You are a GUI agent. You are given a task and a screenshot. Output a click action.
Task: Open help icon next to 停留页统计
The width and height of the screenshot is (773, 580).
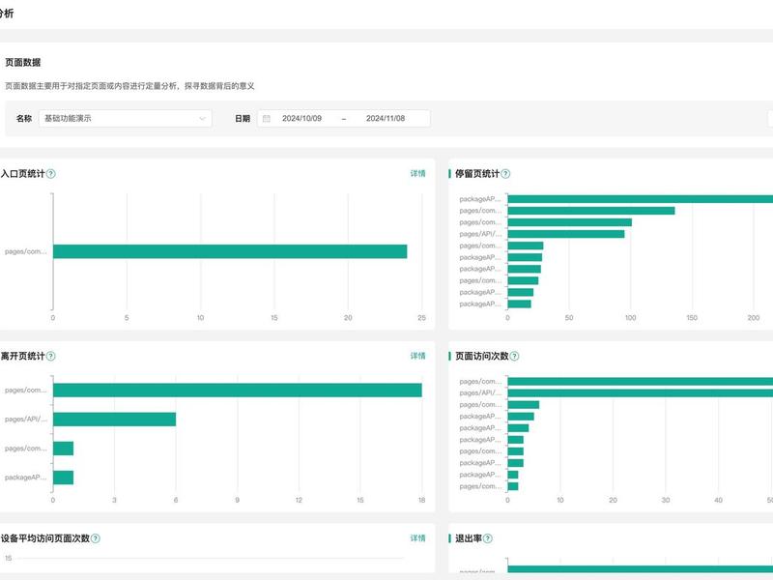[505, 174]
